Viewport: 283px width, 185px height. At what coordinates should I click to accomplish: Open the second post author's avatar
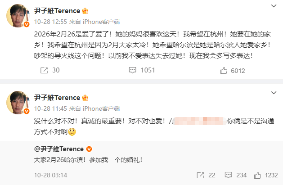click(x=17, y=104)
